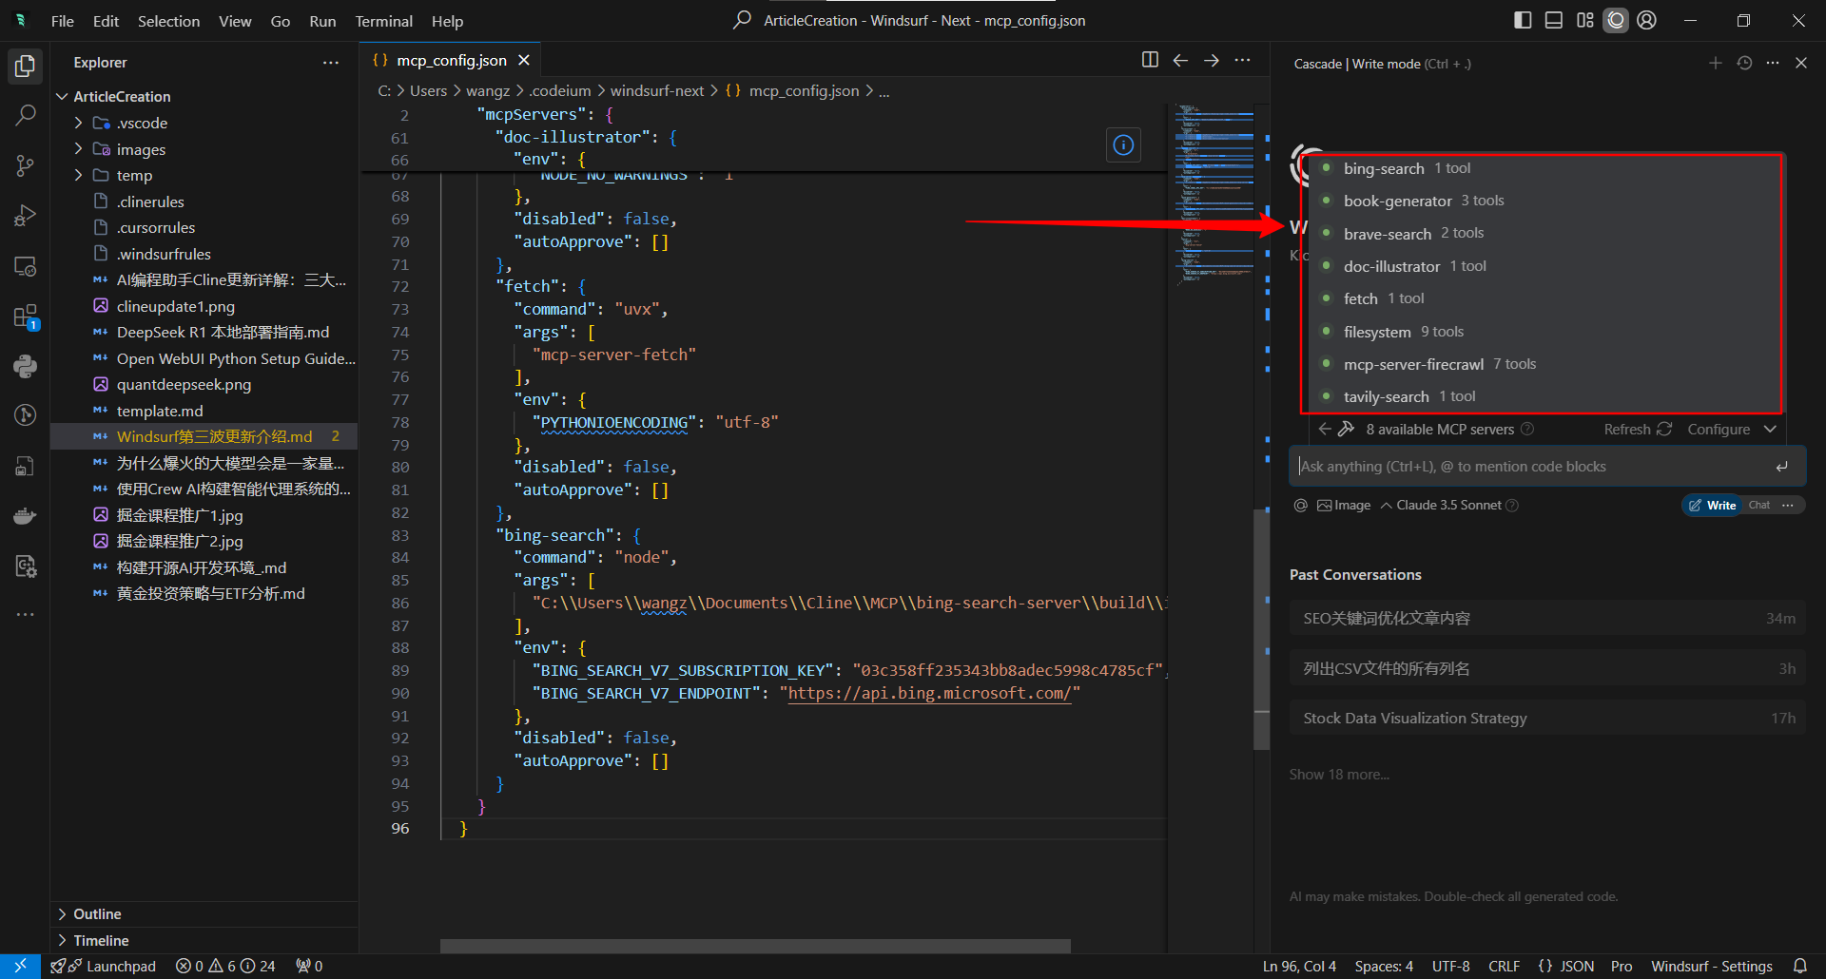Image resolution: width=1826 pixels, height=979 pixels.
Task: Open the Selection menu
Action: coord(168,21)
